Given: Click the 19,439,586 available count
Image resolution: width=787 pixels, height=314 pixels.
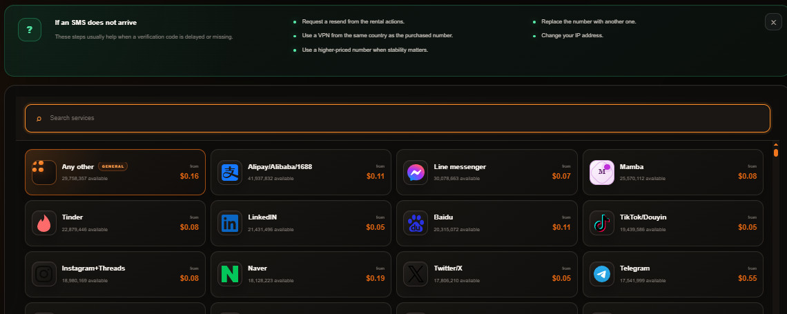Looking at the screenshot, I should click(643, 229).
